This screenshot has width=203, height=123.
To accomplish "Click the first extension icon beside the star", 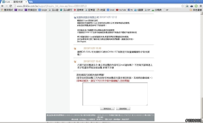I will [187, 6].
